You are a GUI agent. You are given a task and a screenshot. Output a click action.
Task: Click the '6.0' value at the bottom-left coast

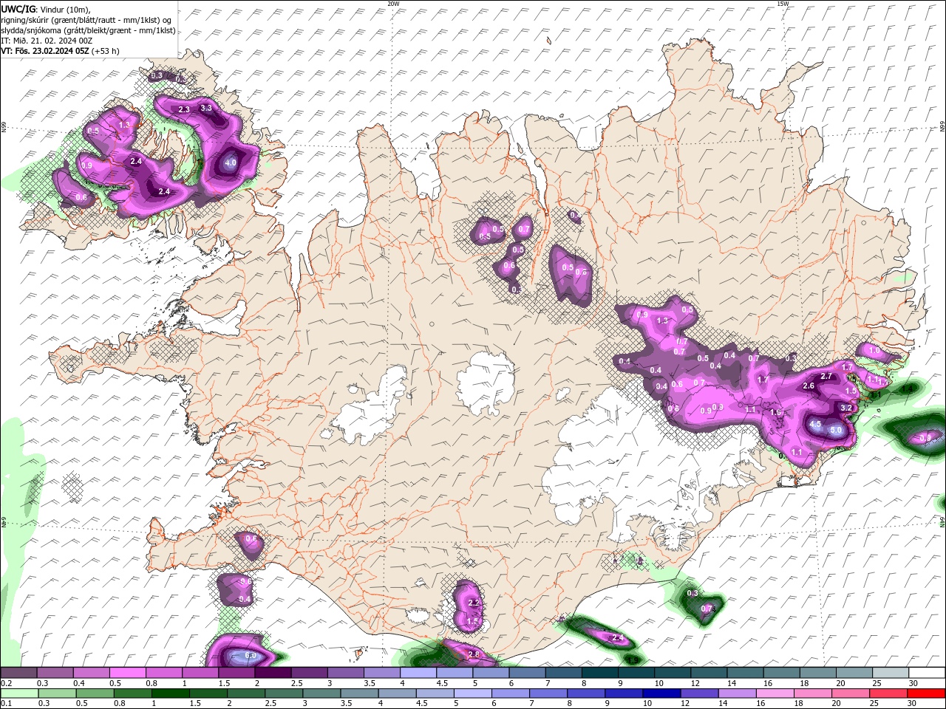(x=250, y=656)
